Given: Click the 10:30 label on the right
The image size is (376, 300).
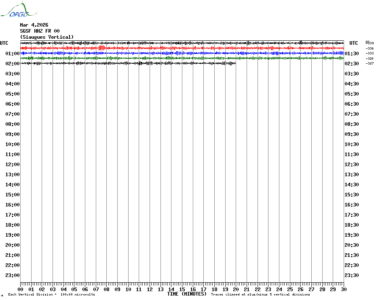Looking at the screenshot, I should click(x=352, y=144).
